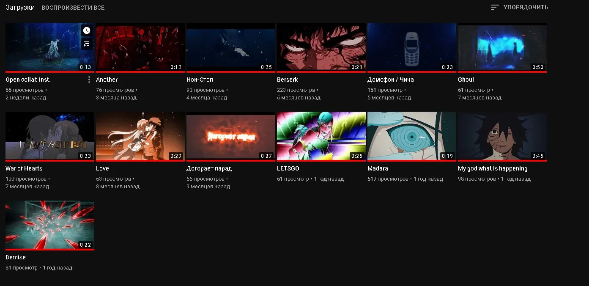
Task: Click the Догорает парад video title
Action: point(209,168)
